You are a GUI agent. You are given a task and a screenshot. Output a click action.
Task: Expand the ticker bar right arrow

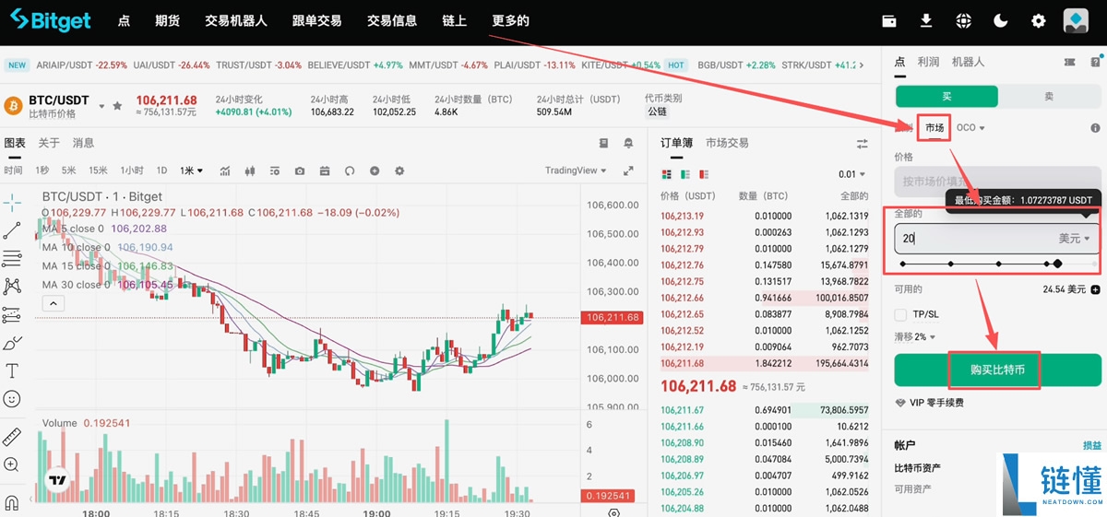863,65
